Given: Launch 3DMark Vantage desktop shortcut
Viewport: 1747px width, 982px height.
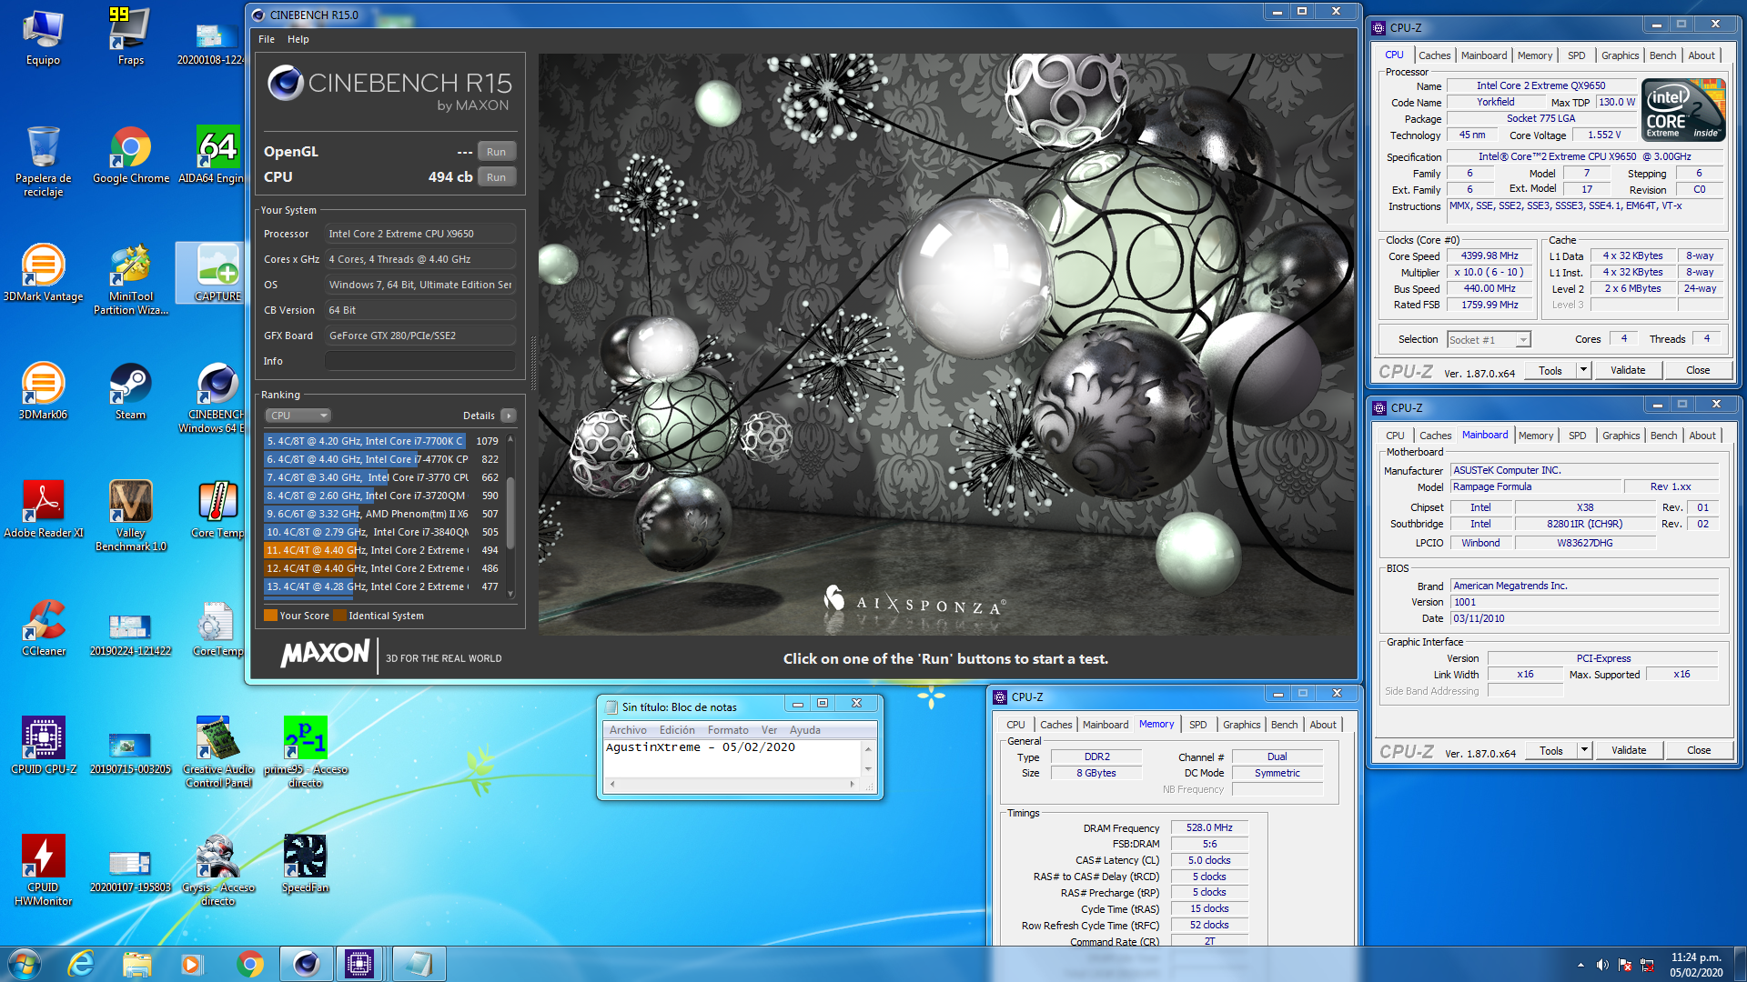Looking at the screenshot, I should 43,274.
